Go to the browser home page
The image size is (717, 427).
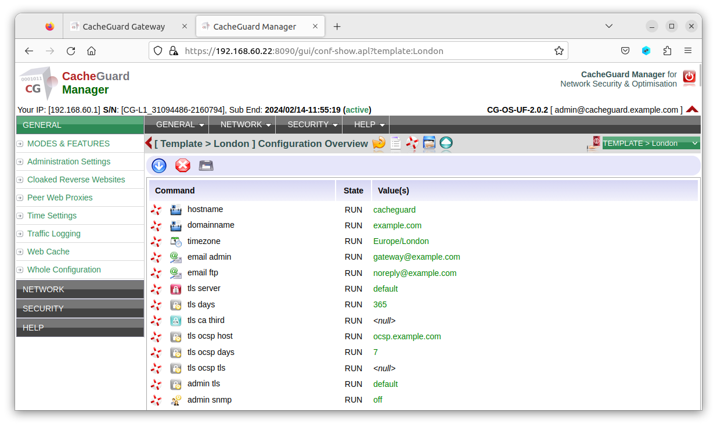coord(91,51)
